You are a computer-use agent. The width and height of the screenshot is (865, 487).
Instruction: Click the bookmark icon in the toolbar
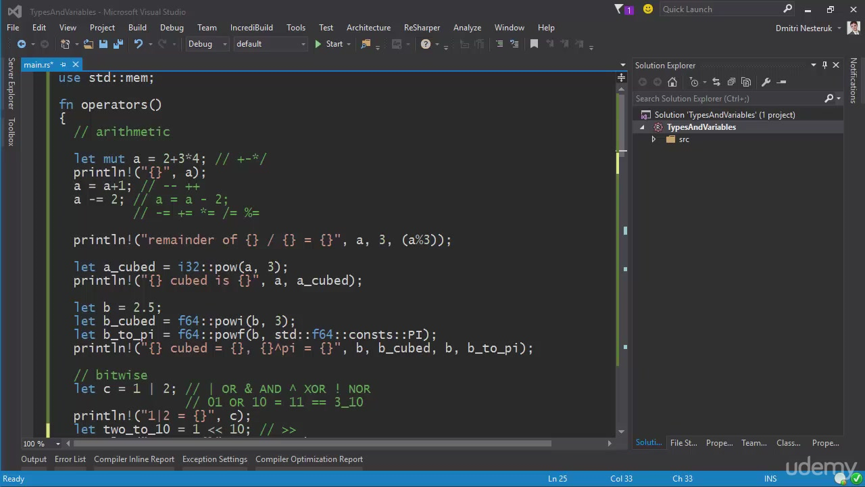click(x=534, y=44)
